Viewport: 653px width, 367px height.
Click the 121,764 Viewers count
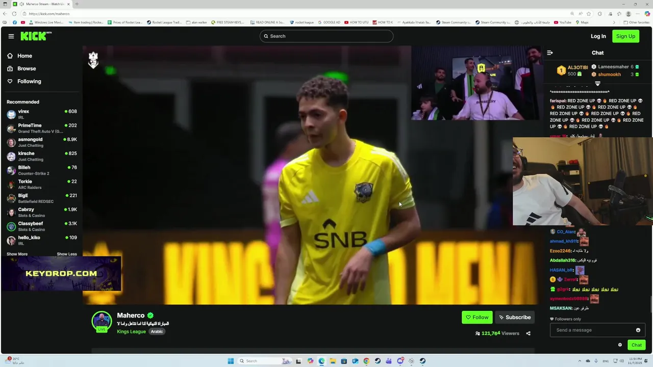tap(497, 333)
